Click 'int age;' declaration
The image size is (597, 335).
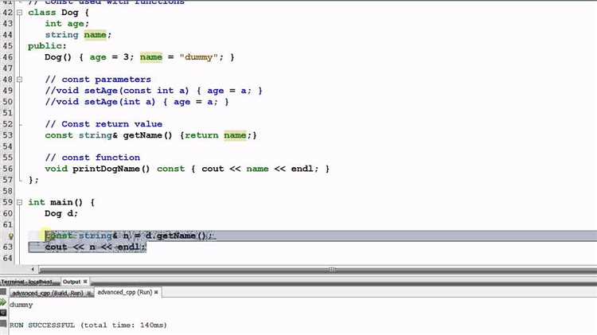[x=67, y=24]
